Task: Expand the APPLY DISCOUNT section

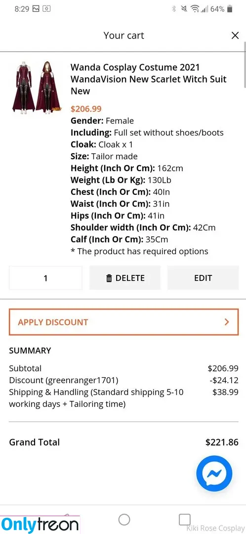Action: [124, 322]
